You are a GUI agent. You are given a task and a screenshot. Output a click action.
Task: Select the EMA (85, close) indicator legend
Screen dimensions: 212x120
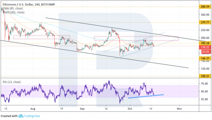(x=13, y=8)
